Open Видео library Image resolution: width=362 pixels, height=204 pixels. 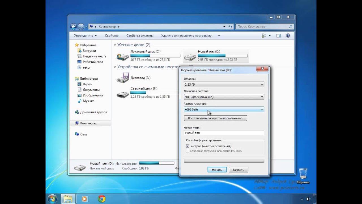click(87, 84)
